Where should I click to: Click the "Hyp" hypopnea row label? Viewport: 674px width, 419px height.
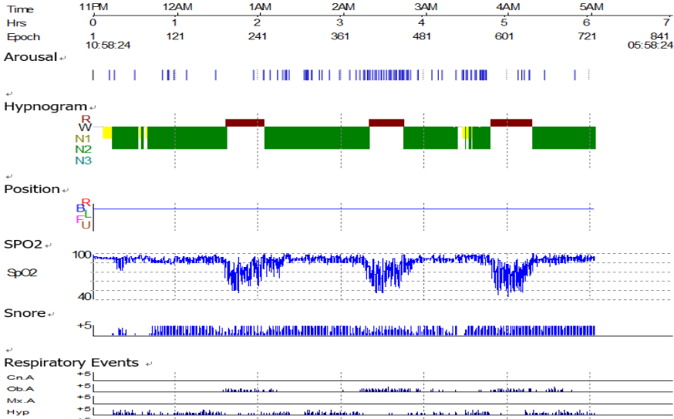18,412
